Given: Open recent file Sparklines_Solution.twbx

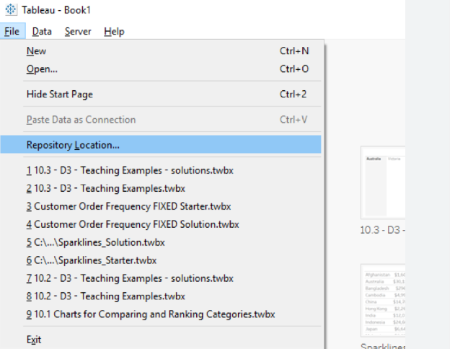Looking at the screenshot, I should (161, 242).
